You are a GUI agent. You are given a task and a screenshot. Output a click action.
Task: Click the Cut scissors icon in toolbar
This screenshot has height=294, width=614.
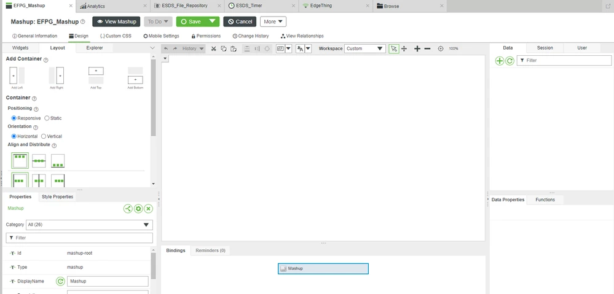coord(213,49)
